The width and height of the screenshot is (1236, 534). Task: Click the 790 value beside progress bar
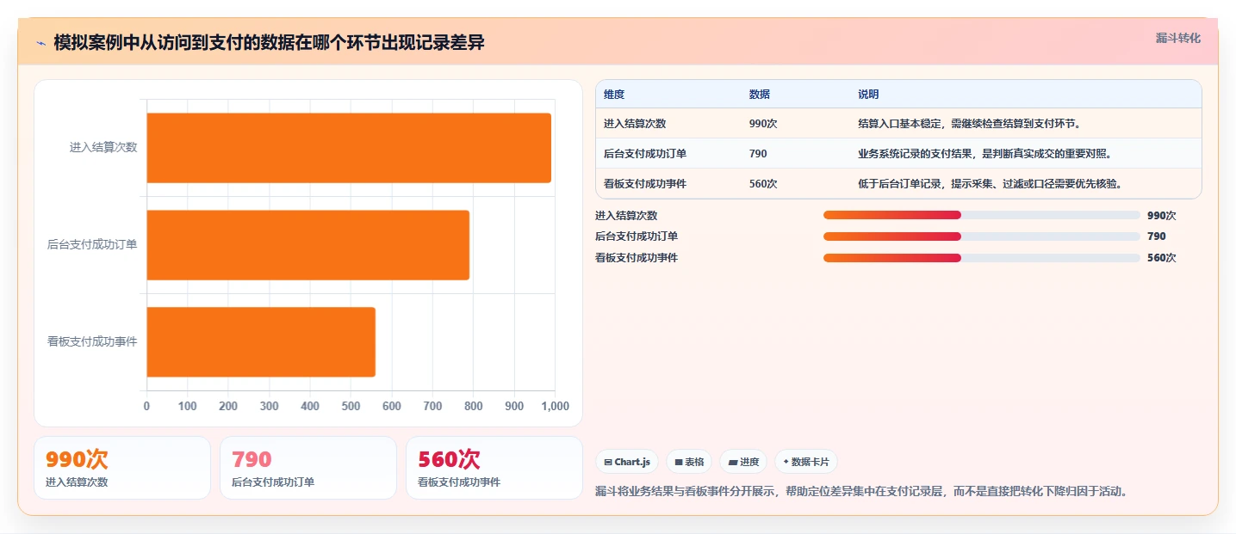pyautogui.click(x=1156, y=236)
